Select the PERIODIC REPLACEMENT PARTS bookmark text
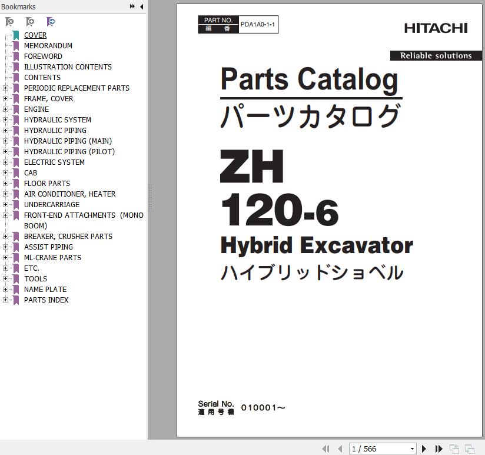This screenshot has width=485, height=455. click(77, 88)
